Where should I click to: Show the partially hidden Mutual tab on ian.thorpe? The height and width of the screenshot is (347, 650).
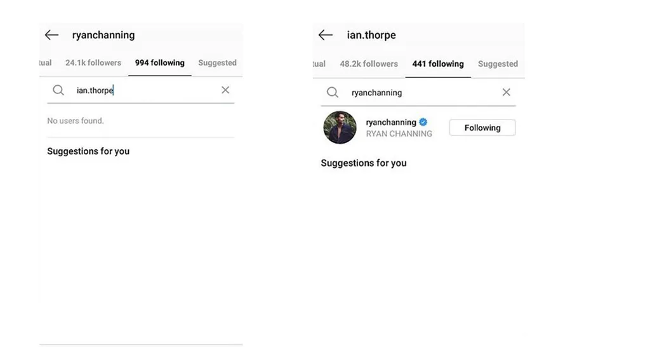[x=319, y=64]
